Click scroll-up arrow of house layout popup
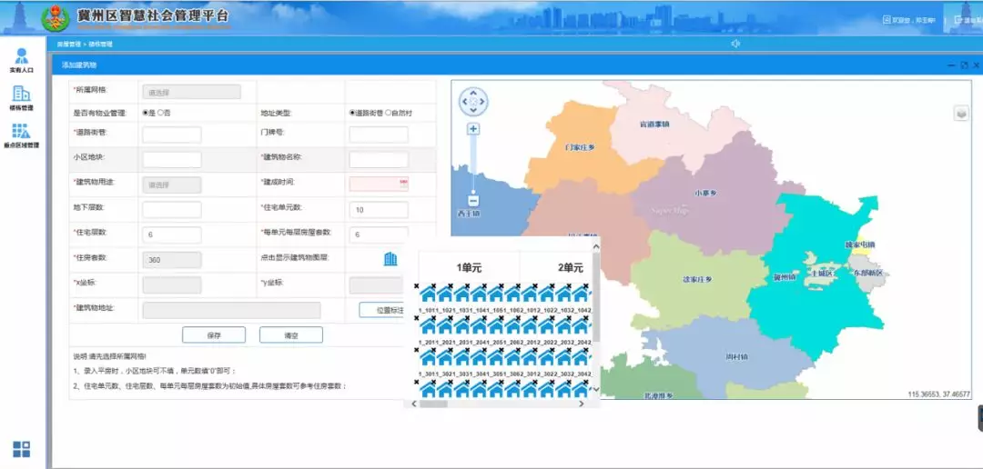This screenshot has width=983, height=469. (x=596, y=246)
